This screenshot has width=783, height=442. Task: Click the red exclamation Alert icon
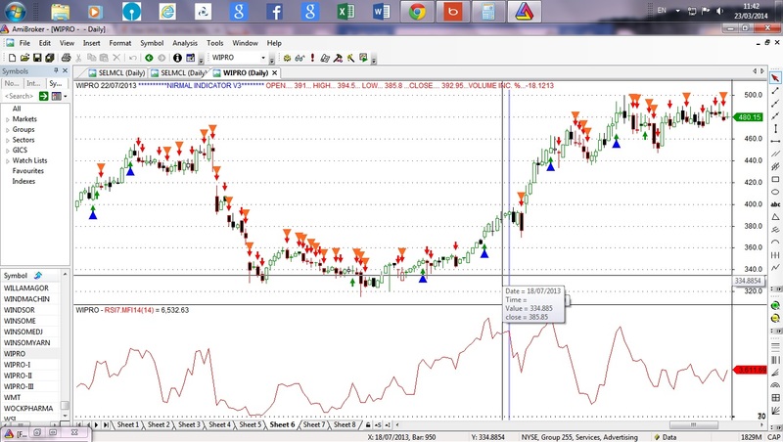tap(312, 58)
